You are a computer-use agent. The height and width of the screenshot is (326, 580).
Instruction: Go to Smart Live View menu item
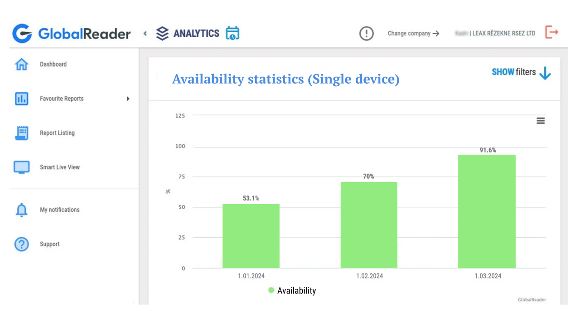[59, 167]
